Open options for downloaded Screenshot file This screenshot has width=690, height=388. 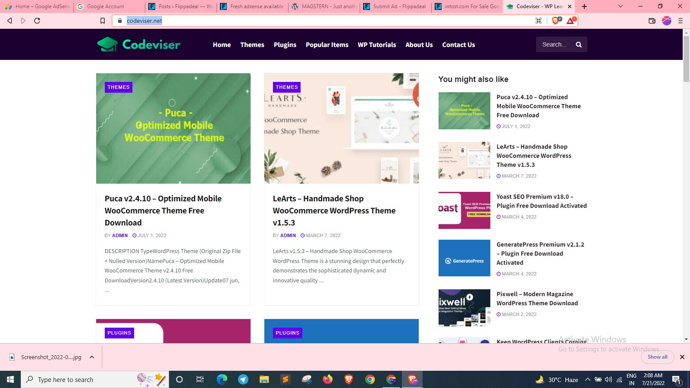click(x=92, y=357)
